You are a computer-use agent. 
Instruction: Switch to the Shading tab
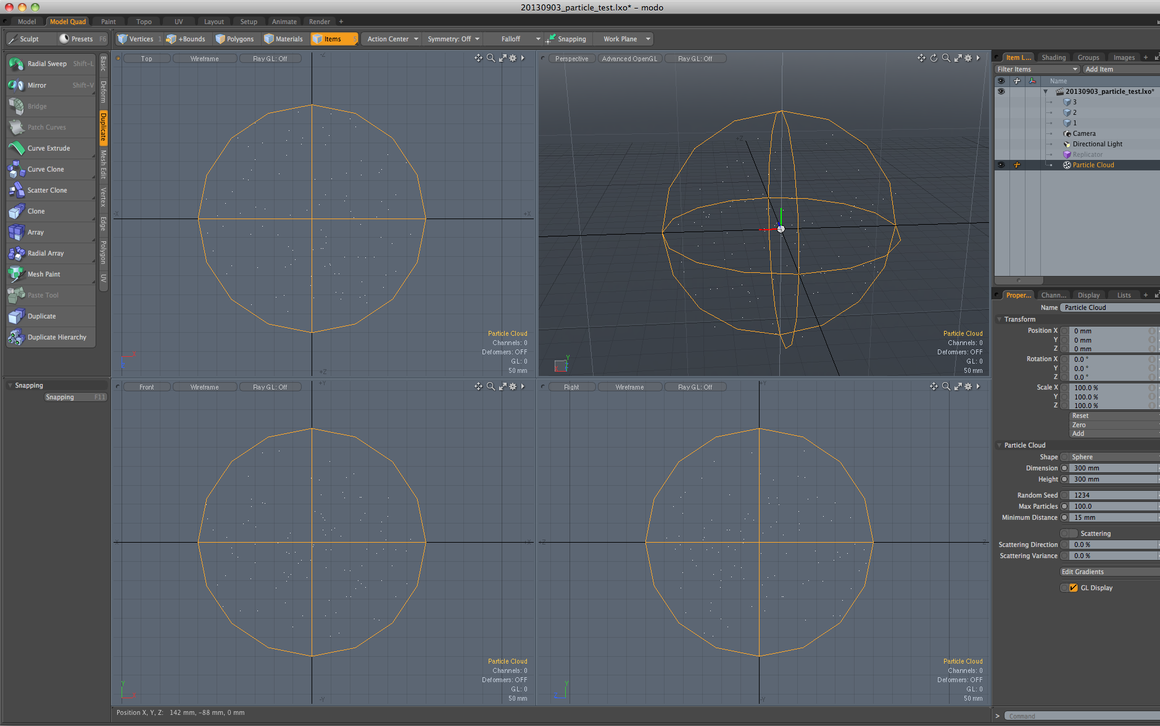pyautogui.click(x=1054, y=57)
